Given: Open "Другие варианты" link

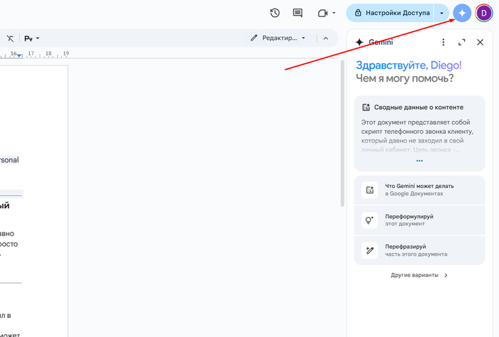Looking at the screenshot, I should tap(419, 275).
